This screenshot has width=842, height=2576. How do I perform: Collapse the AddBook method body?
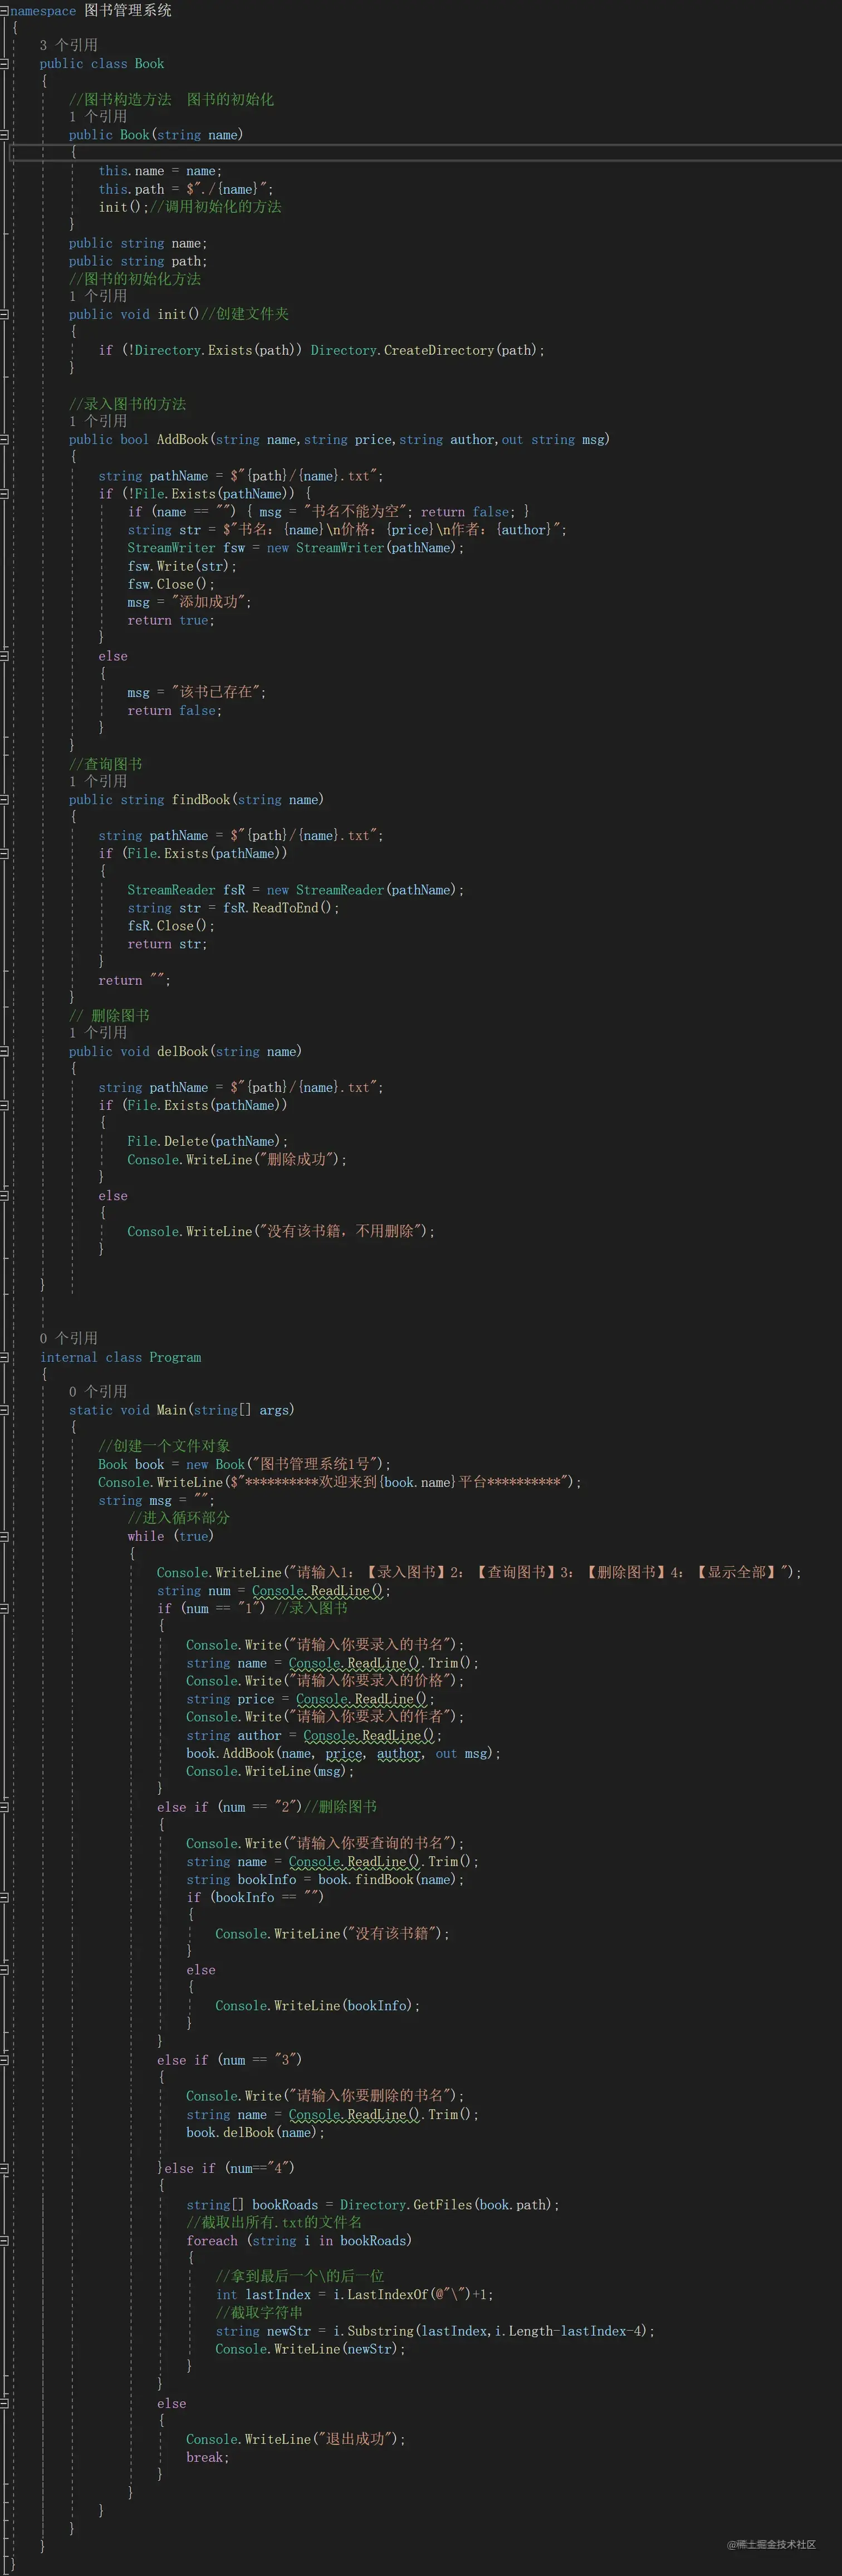pyautogui.click(x=4, y=439)
